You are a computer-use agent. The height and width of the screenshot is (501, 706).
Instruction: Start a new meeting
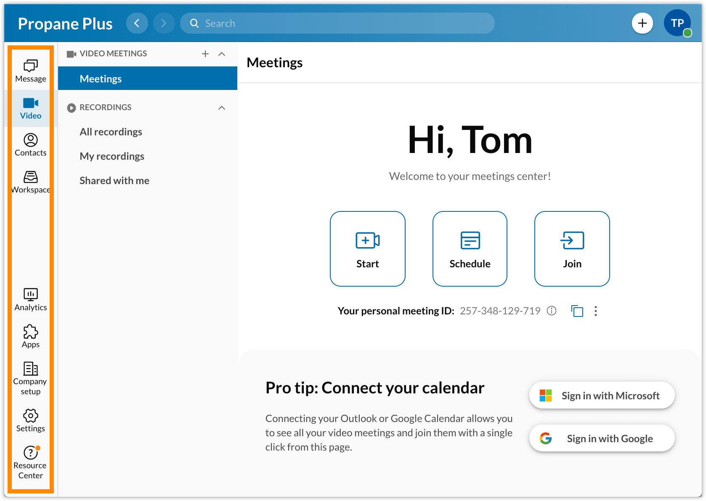367,248
